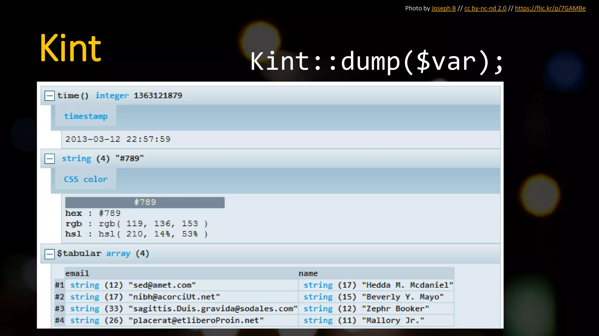Click the 2013-03-12 22:57:59 timestamp value
Image resolution: width=599 pixels, height=336 pixels.
tap(118, 139)
